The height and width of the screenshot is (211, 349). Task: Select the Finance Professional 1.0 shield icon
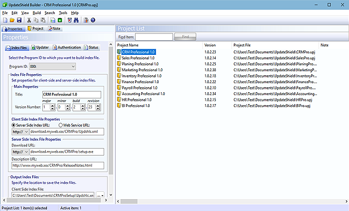(x=119, y=82)
